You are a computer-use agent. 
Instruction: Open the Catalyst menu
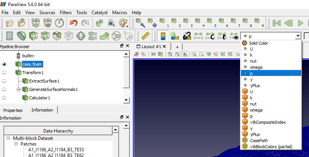(x=100, y=13)
